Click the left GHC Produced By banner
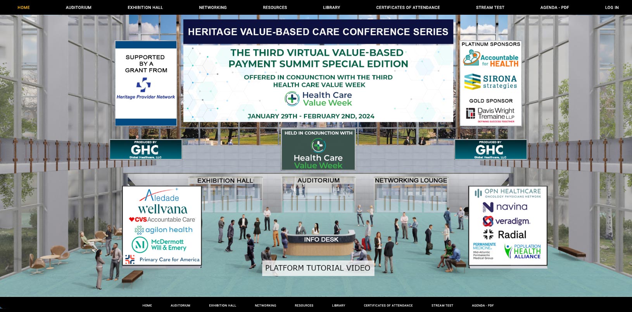 pos(146,150)
